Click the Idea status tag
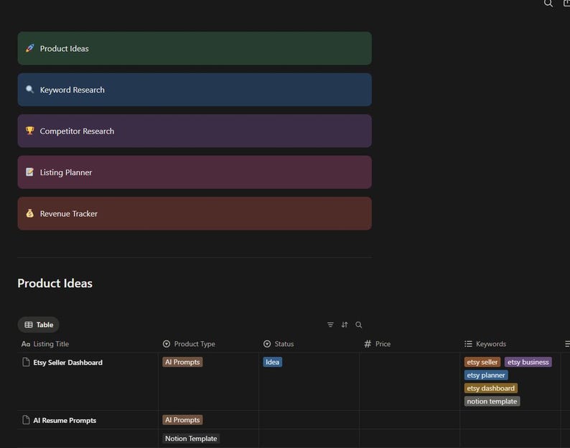 tap(272, 362)
